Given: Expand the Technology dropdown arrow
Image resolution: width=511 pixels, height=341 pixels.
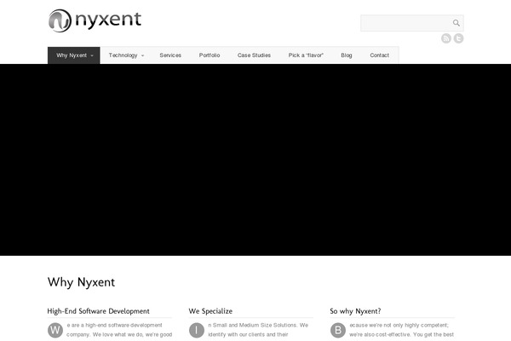Looking at the screenshot, I should (142, 55).
